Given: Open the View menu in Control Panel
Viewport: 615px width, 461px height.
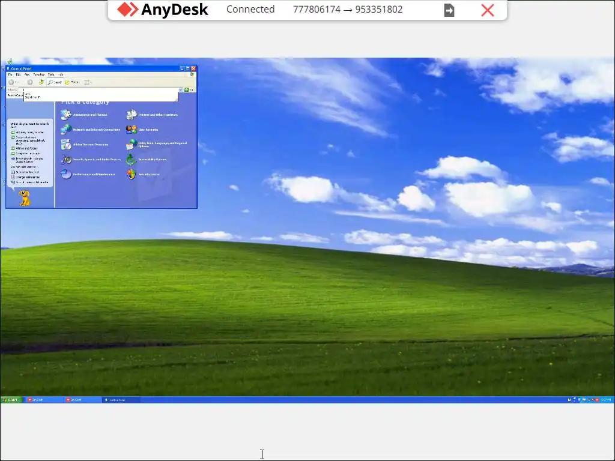Looking at the screenshot, I should click(x=27, y=74).
